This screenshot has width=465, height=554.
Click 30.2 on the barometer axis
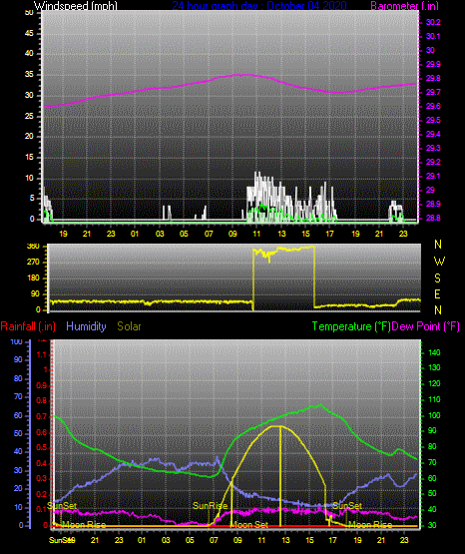(433, 22)
